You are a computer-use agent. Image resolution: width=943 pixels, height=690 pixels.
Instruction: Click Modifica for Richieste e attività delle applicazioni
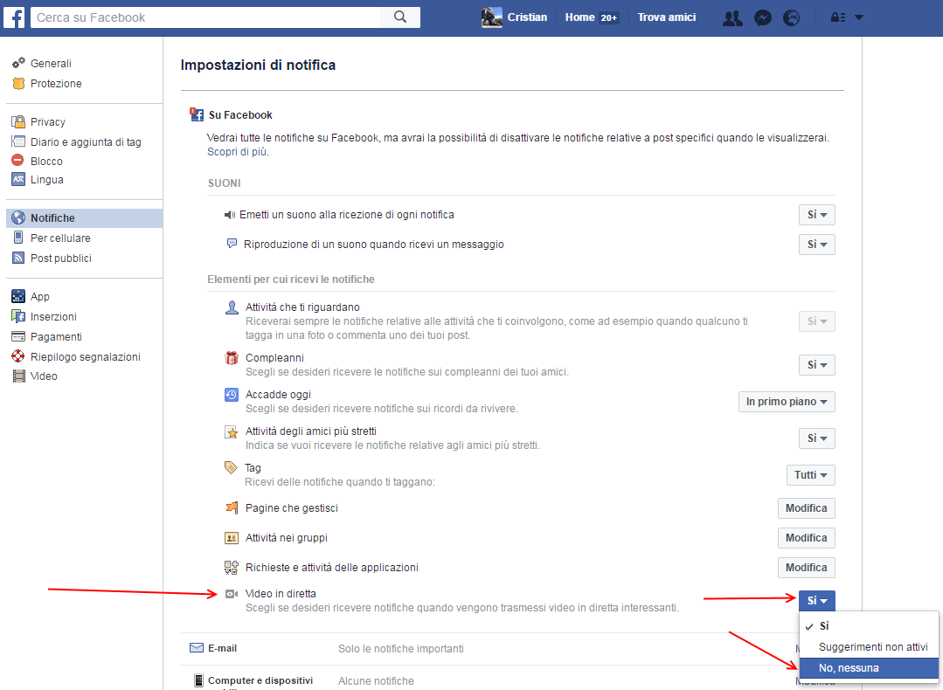tap(806, 568)
